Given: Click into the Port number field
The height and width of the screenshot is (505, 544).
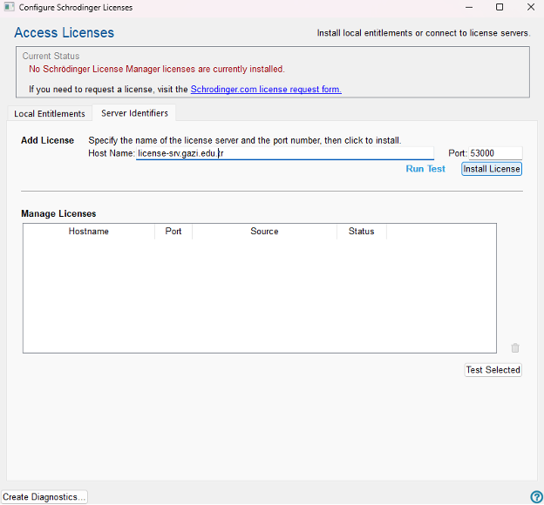Looking at the screenshot, I should (x=495, y=153).
